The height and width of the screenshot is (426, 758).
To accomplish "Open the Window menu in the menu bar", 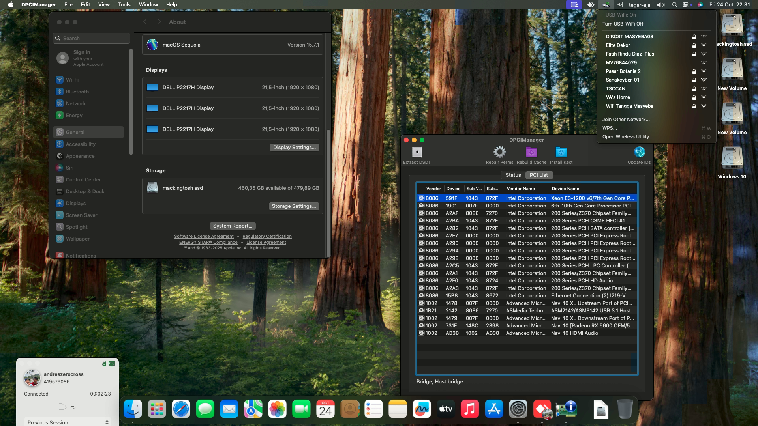I will tap(148, 5).
